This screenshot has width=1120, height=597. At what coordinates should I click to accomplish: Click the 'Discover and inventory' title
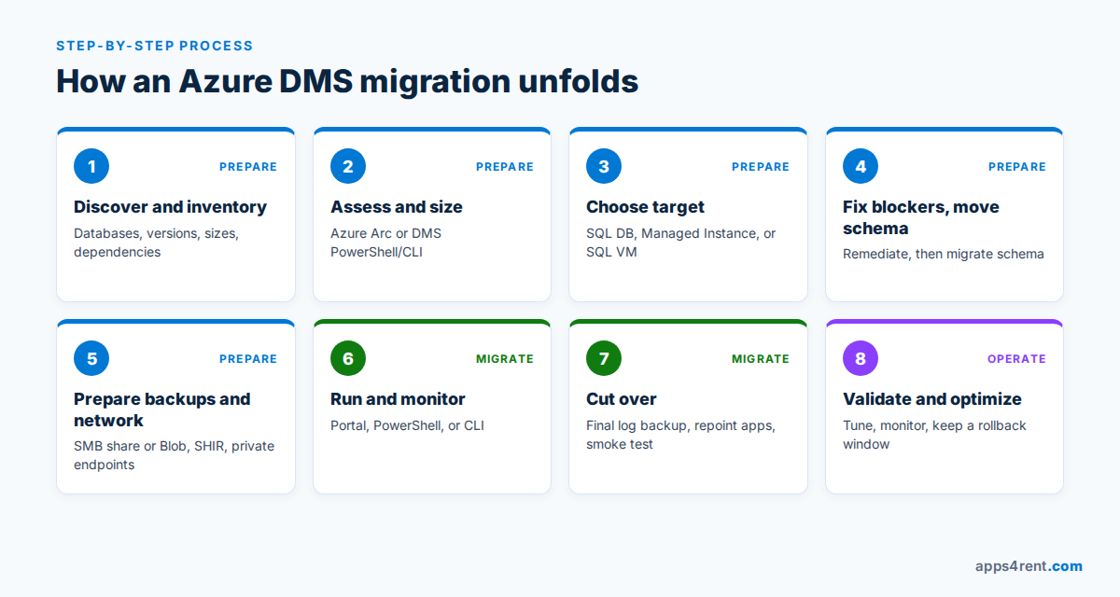pos(170,207)
